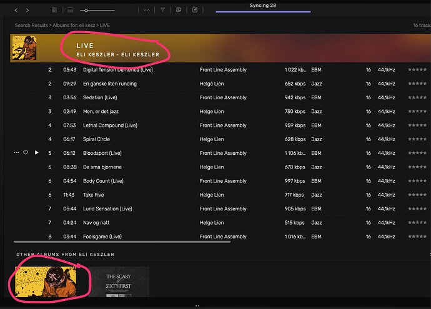
Task: Favorite Bloodsport (Live) with the heart icon
Action: point(26,152)
